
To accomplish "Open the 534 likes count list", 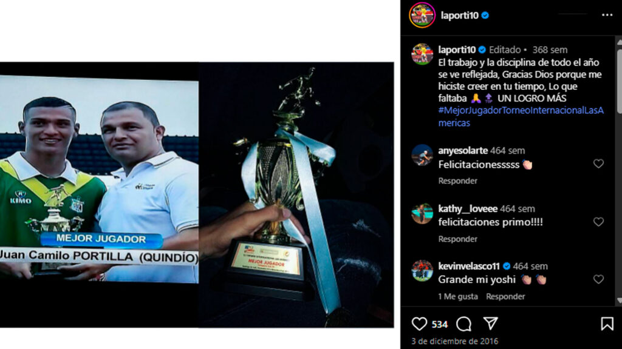I will 440,325.
